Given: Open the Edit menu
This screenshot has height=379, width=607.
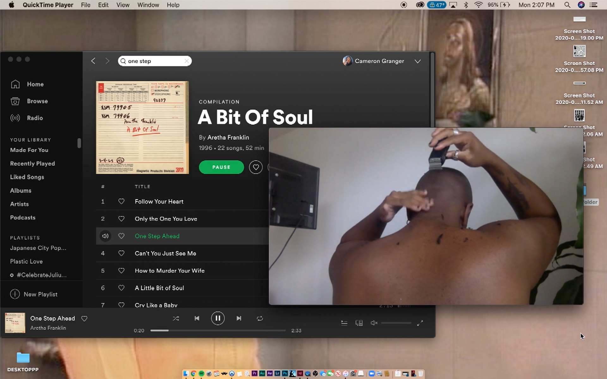Looking at the screenshot, I should [x=103, y=5].
